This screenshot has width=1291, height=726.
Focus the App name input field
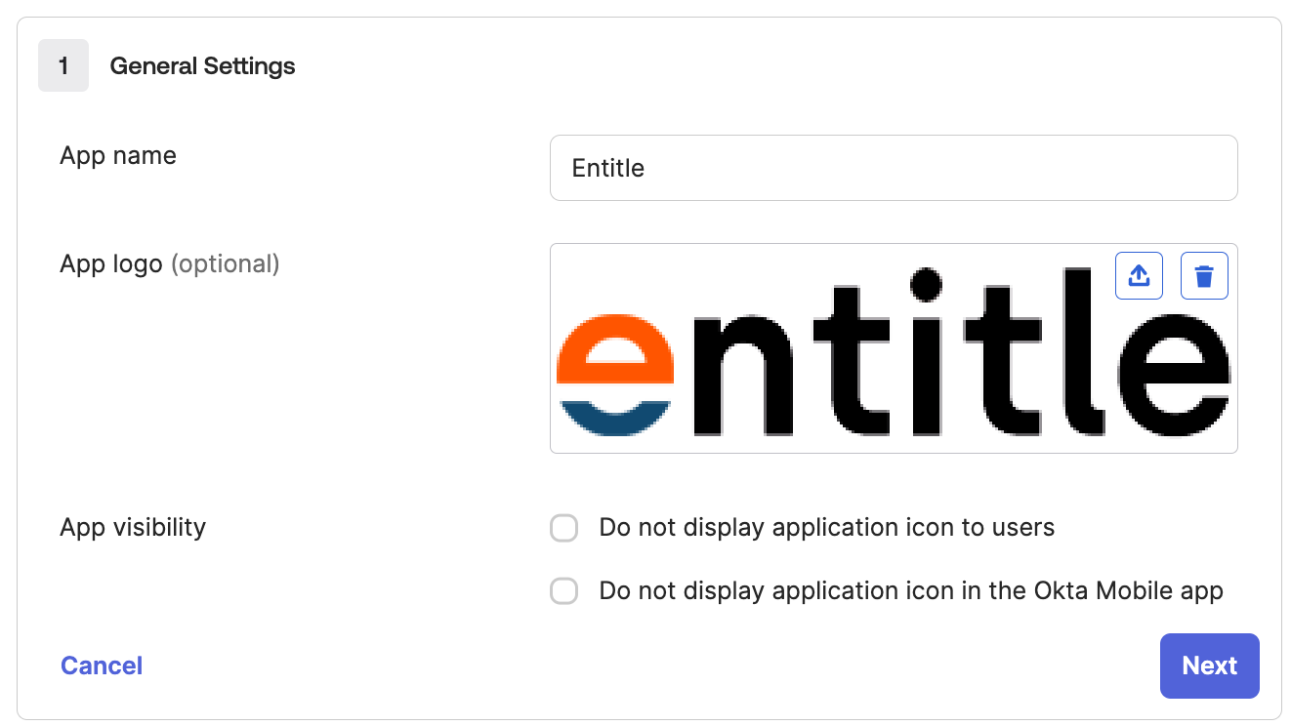[x=894, y=168]
